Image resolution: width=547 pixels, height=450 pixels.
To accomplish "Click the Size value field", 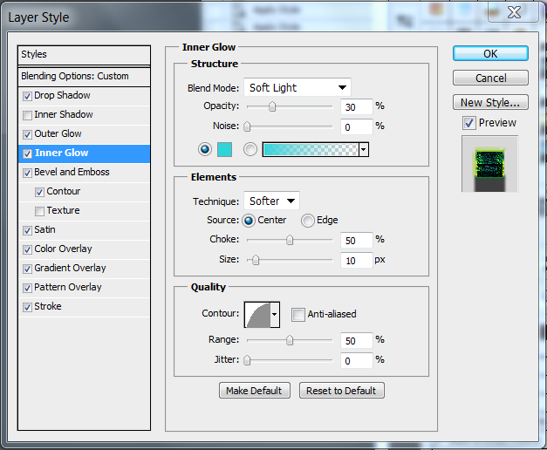I will [x=357, y=260].
